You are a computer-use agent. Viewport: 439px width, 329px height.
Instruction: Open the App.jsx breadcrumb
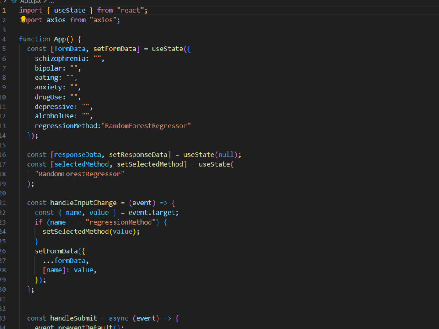point(30,2)
